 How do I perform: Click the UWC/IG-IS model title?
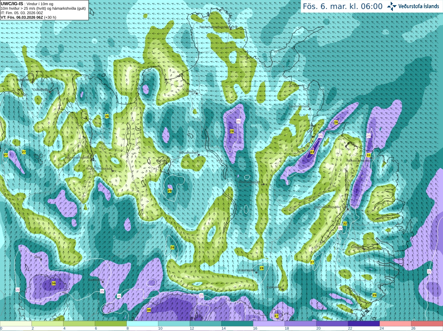point(12,3)
